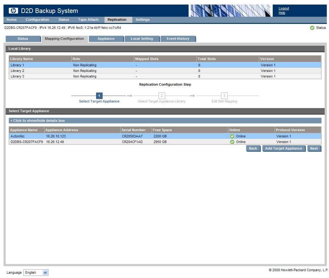Open the Status main menu item
This screenshot has height=278, width=329.
(64, 20)
